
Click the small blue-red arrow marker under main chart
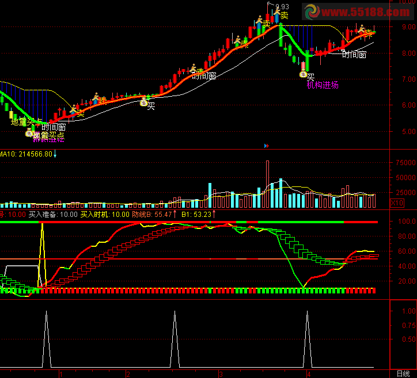click(267, 146)
